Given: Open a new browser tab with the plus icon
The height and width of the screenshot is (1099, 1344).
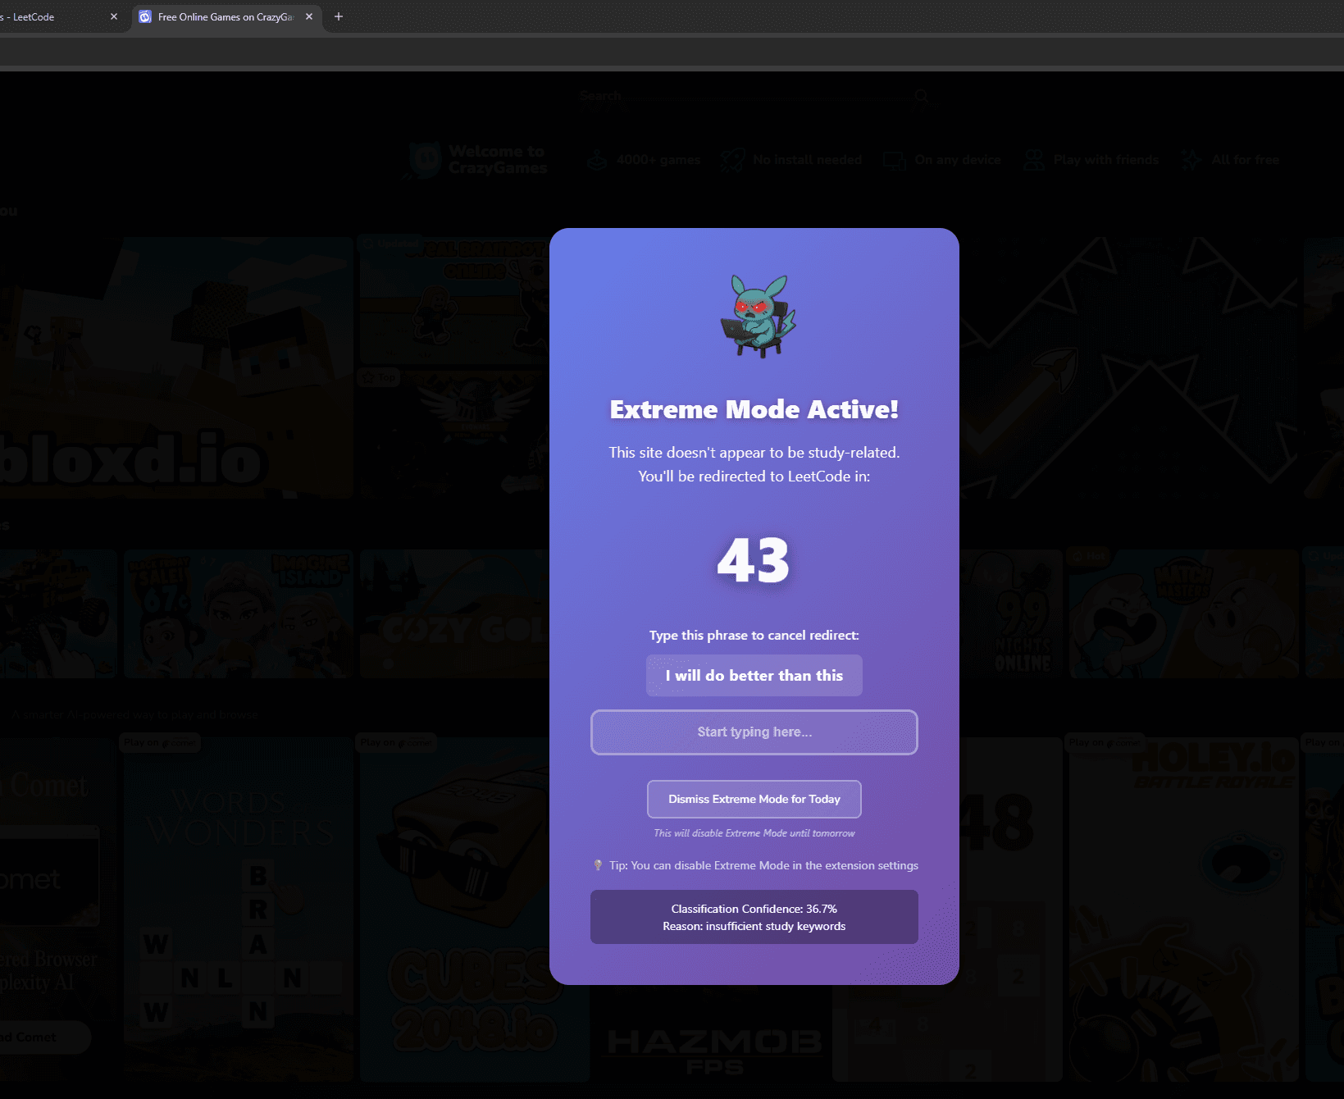Looking at the screenshot, I should (x=338, y=16).
